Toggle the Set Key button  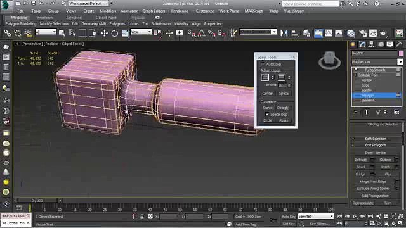[x=288, y=224]
